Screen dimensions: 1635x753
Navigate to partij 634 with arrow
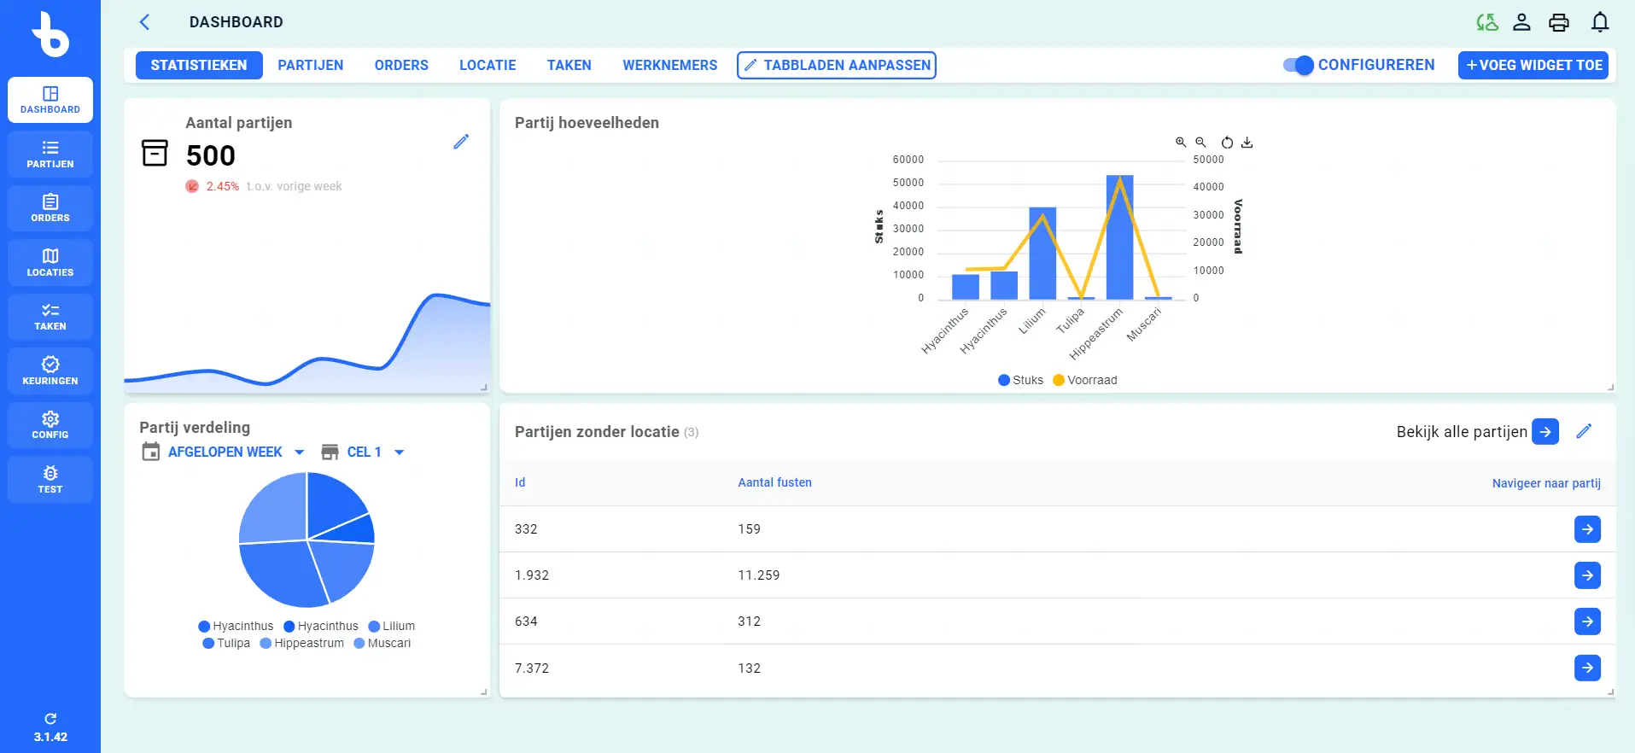[1587, 622]
